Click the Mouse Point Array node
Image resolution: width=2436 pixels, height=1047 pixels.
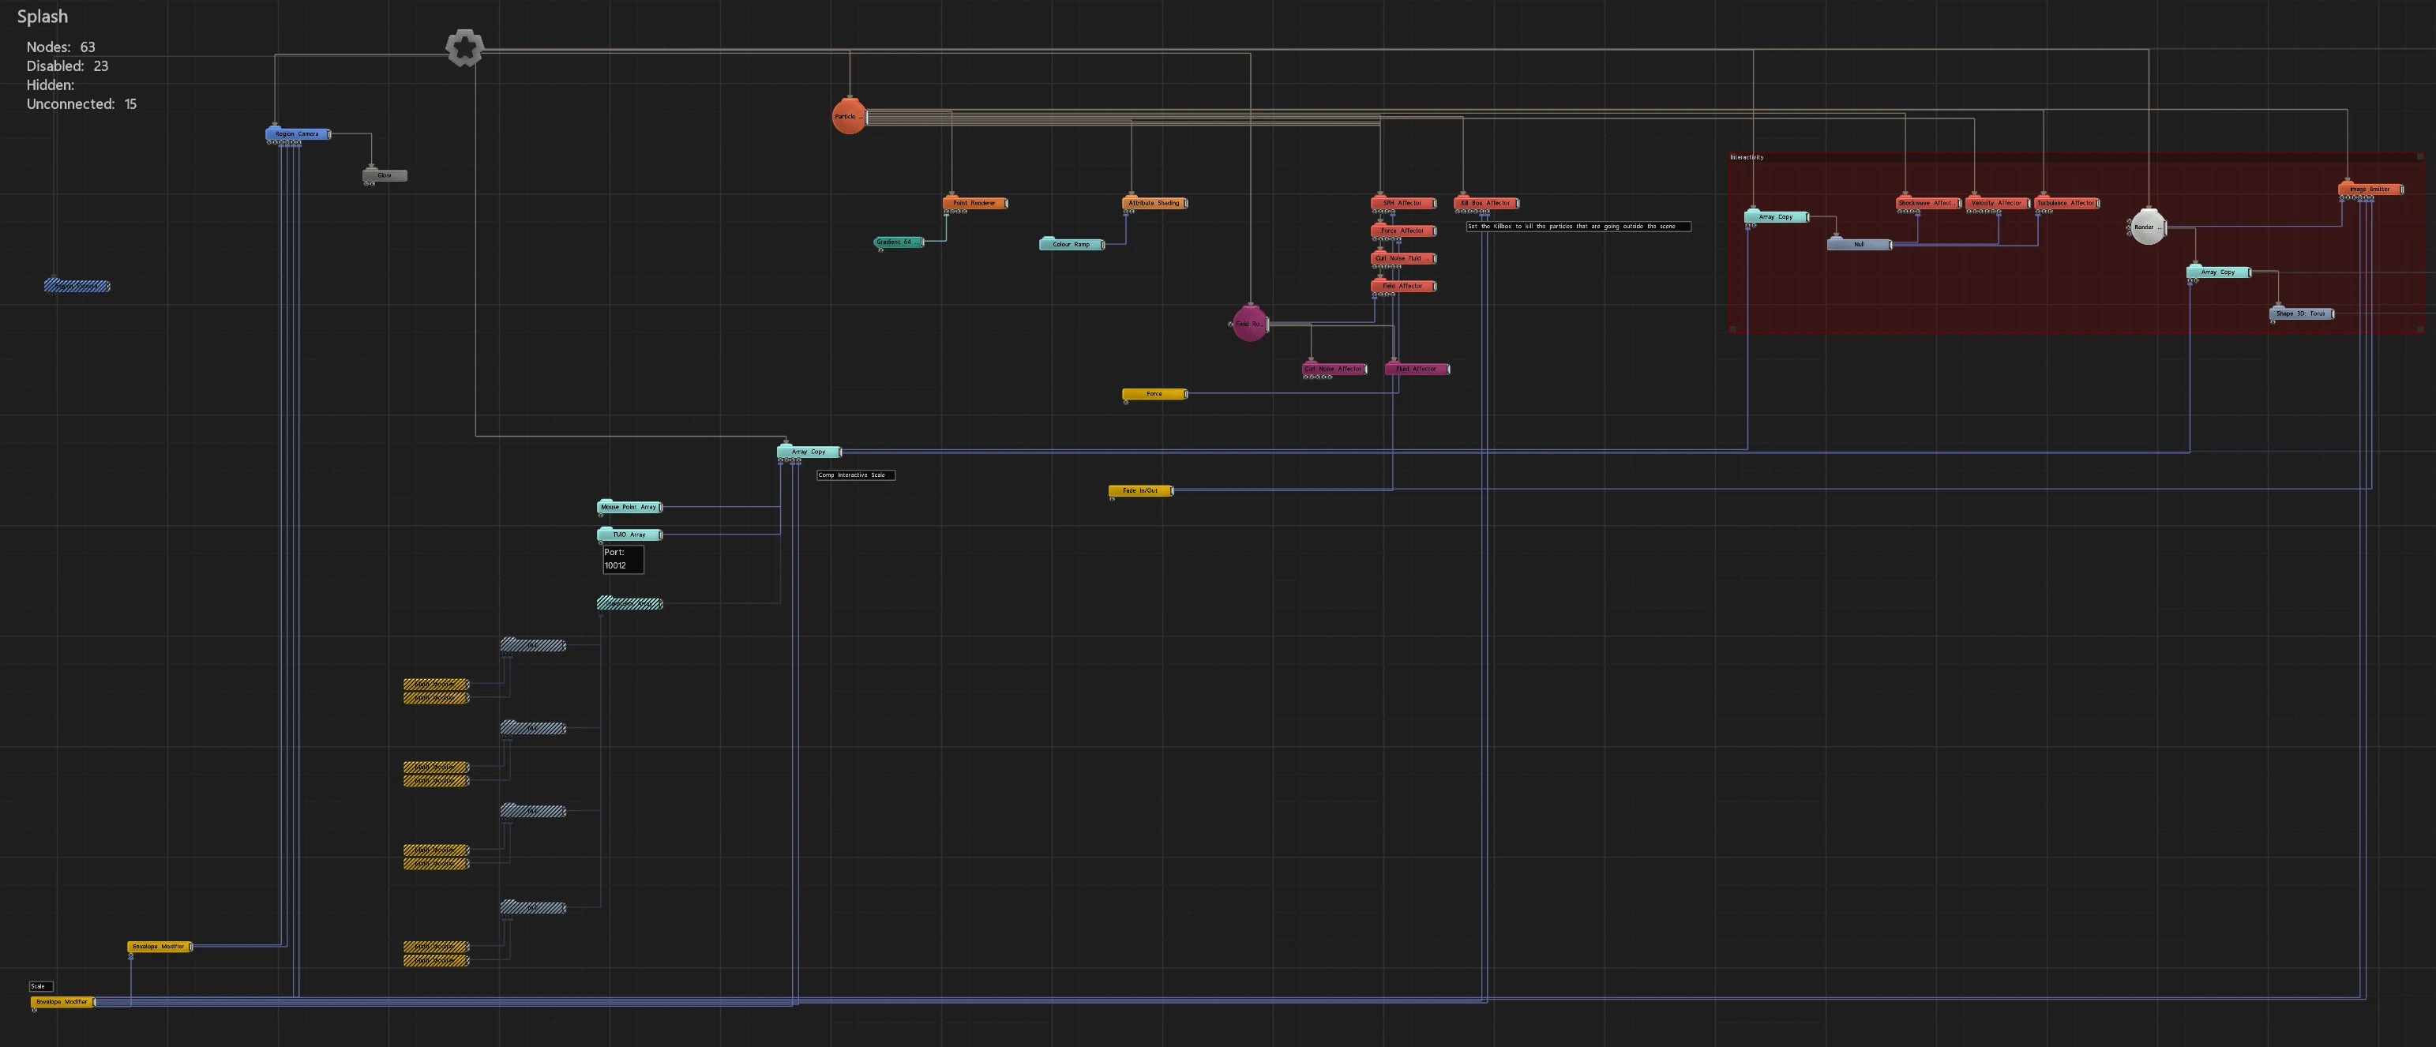[630, 507]
